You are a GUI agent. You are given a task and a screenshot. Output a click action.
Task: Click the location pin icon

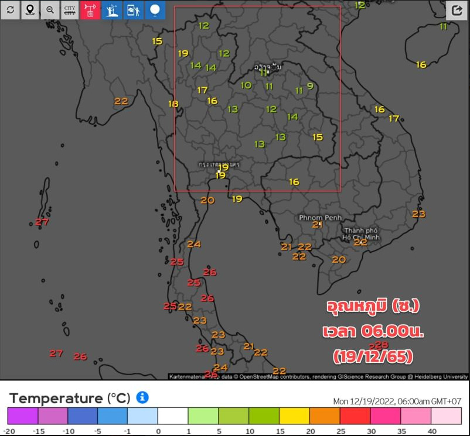[x=30, y=10]
